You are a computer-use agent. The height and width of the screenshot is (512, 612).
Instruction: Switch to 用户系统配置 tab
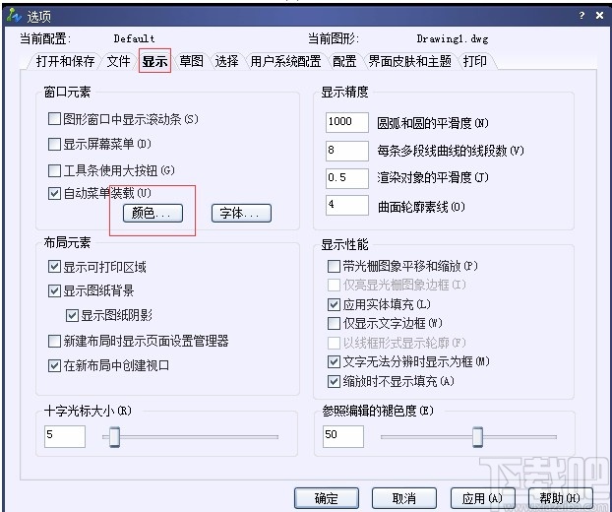285,61
